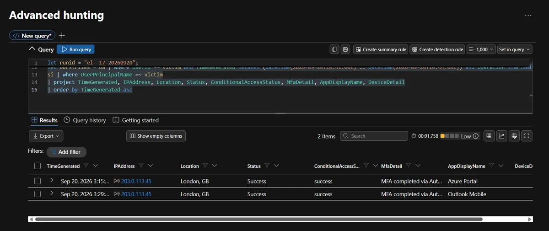Open the Set in query time dropdown
This screenshot has height=231, width=549.
coord(515,49)
